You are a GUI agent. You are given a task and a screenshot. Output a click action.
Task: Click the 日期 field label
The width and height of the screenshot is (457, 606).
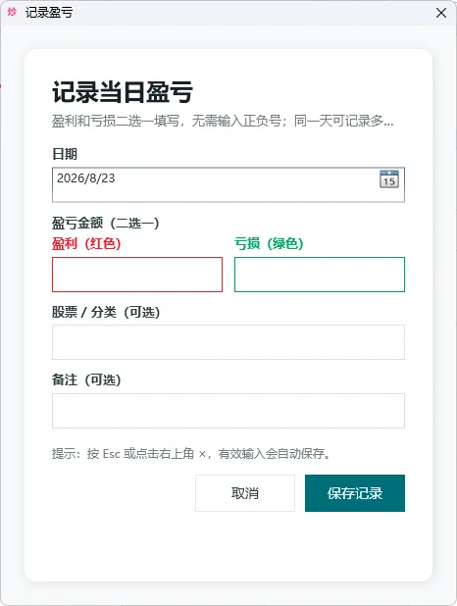pyautogui.click(x=65, y=154)
